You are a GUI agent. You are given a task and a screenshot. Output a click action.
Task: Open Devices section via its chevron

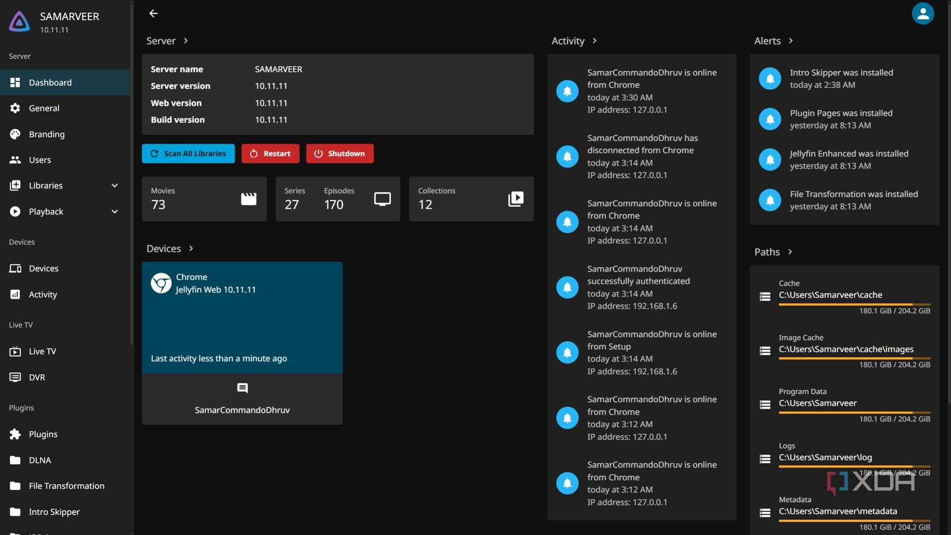click(x=191, y=248)
